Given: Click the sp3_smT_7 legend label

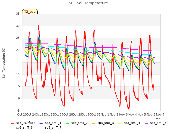Looking at the screenshot, I should 53,127.
